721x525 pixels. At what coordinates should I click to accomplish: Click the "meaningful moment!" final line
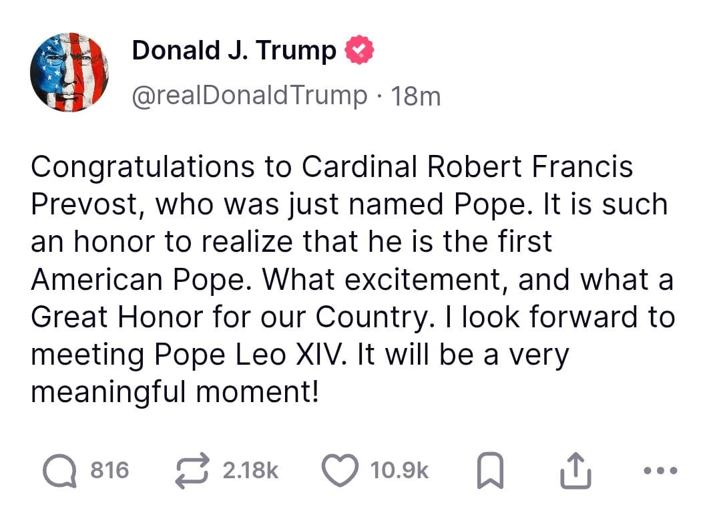pos(175,392)
